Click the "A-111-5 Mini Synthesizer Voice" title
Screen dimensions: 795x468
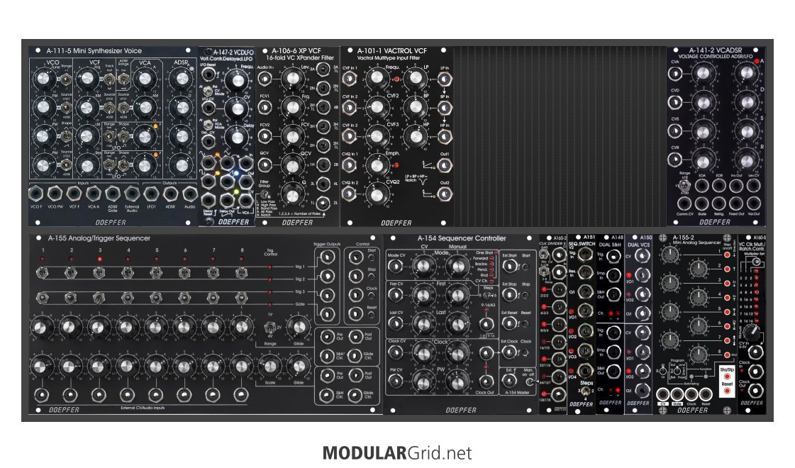pos(94,51)
